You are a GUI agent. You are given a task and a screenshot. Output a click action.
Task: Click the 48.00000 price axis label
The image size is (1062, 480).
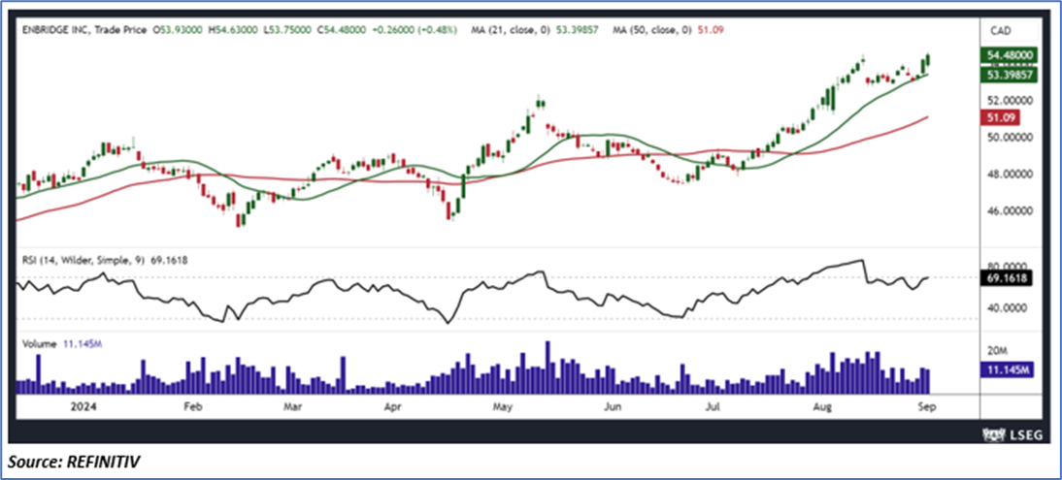click(x=1010, y=174)
